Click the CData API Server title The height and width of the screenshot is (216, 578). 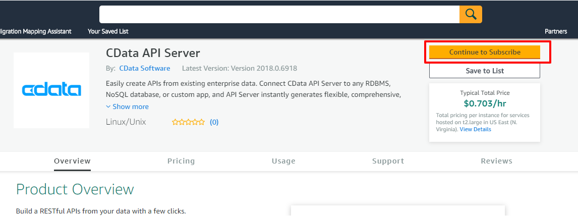click(x=153, y=53)
